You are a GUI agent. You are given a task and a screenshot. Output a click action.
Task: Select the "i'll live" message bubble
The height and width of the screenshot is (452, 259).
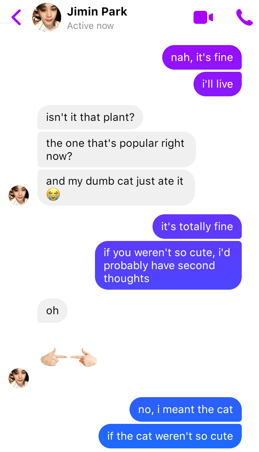click(218, 84)
